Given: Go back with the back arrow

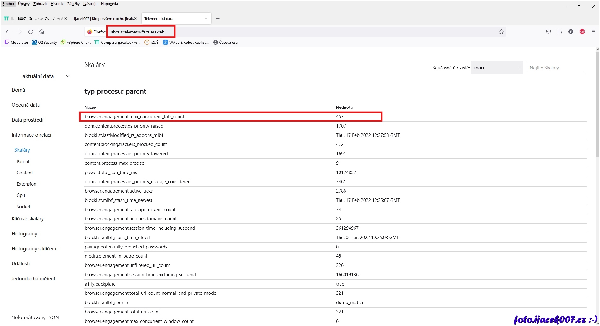Looking at the screenshot, I should (x=8, y=32).
